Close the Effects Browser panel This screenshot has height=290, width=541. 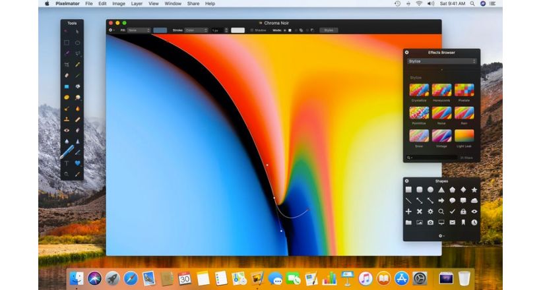click(x=407, y=53)
